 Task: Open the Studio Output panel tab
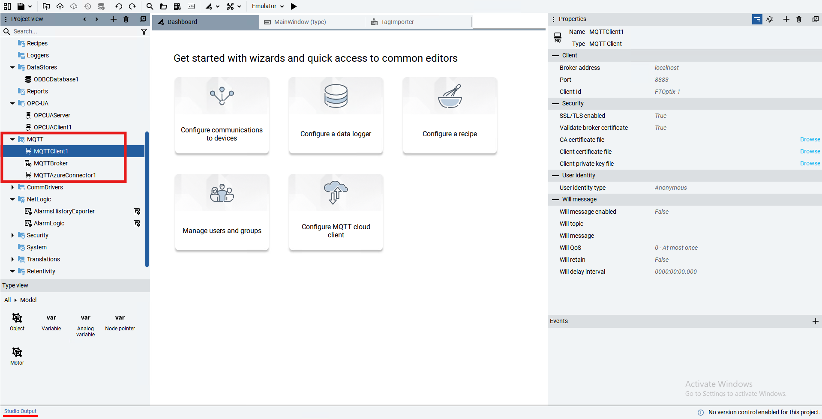click(20, 411)
